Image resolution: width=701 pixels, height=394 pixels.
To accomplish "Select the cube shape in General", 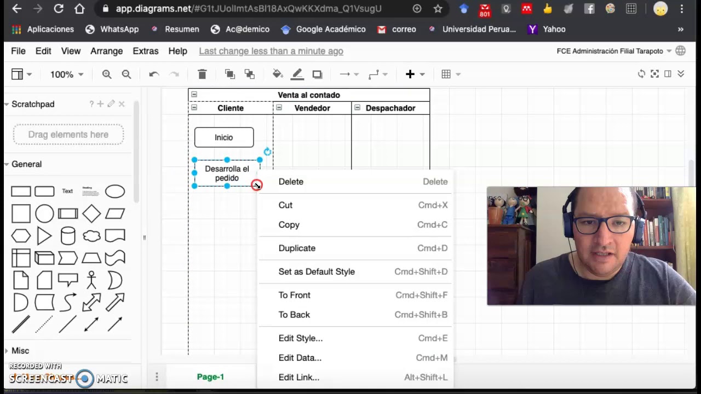I will (44, 258).
